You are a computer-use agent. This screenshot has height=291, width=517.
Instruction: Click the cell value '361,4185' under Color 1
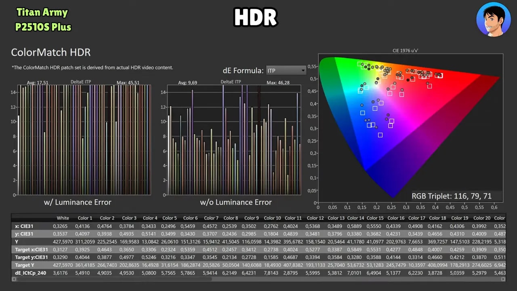pos(85,265)
